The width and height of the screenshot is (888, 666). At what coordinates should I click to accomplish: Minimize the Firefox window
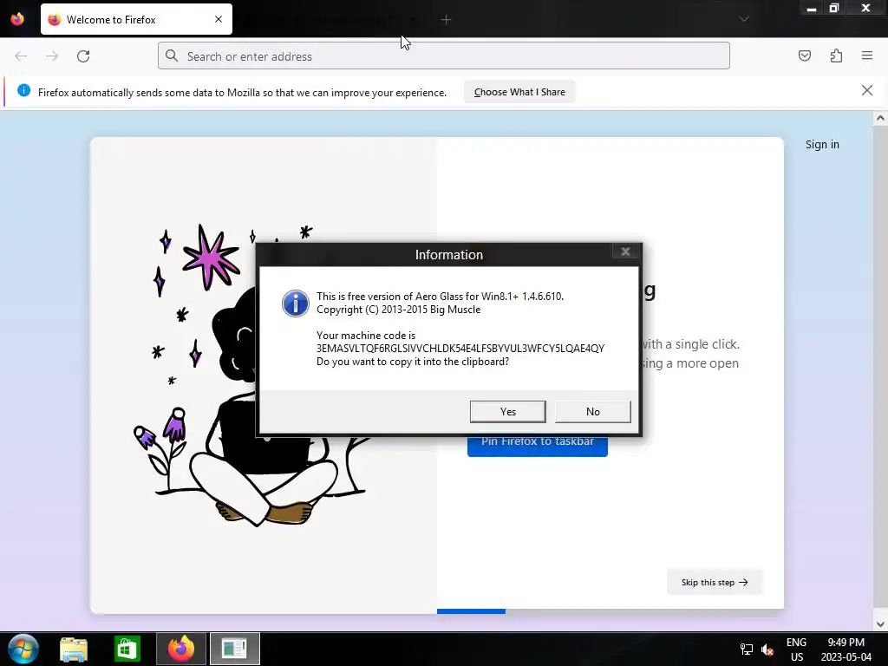click(812, 8)
